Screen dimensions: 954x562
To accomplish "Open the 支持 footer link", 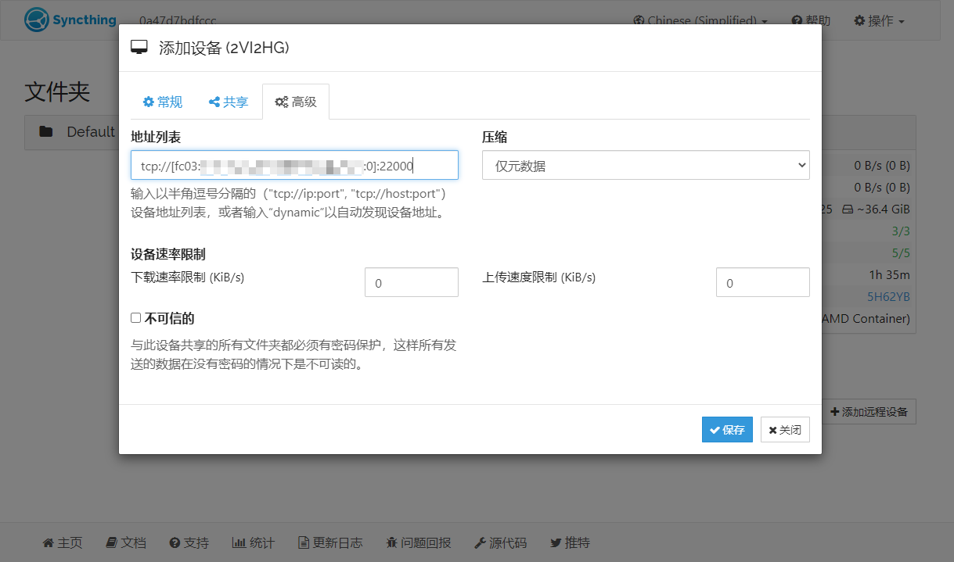I will point(189,542).
